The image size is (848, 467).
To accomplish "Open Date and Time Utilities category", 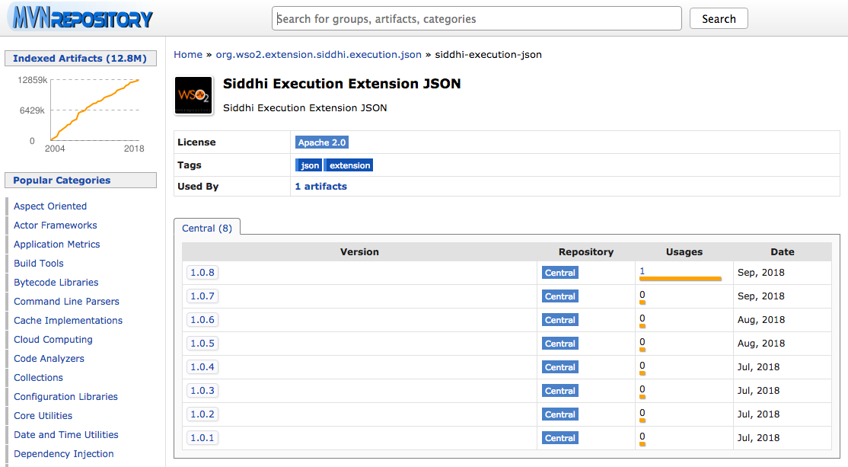I will click(x=66, y=434).
